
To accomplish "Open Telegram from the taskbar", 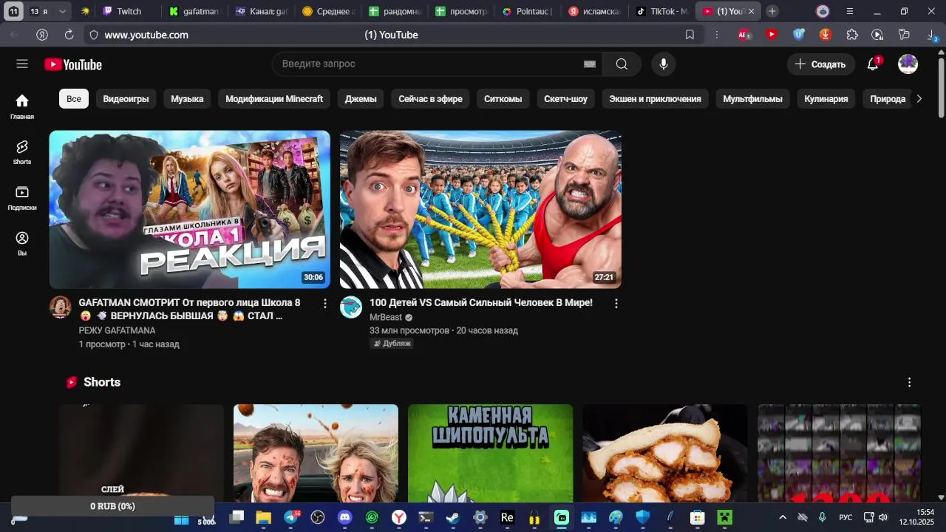I will point(291,518).
